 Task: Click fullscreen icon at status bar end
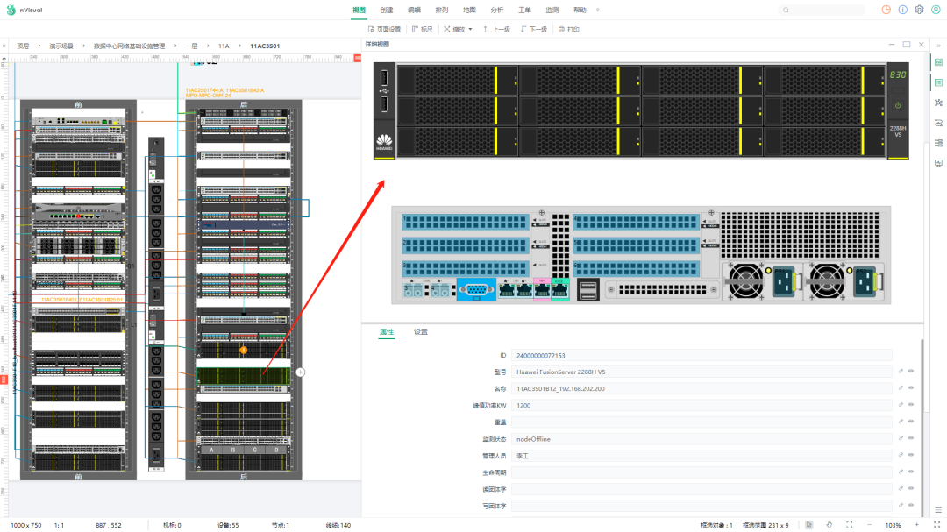pyautogui.click(x=936, y=525)
